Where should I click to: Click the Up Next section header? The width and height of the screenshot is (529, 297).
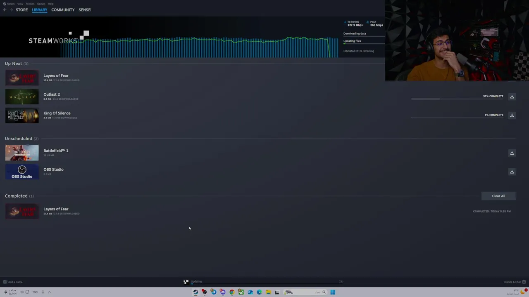[x=17, y=64]
